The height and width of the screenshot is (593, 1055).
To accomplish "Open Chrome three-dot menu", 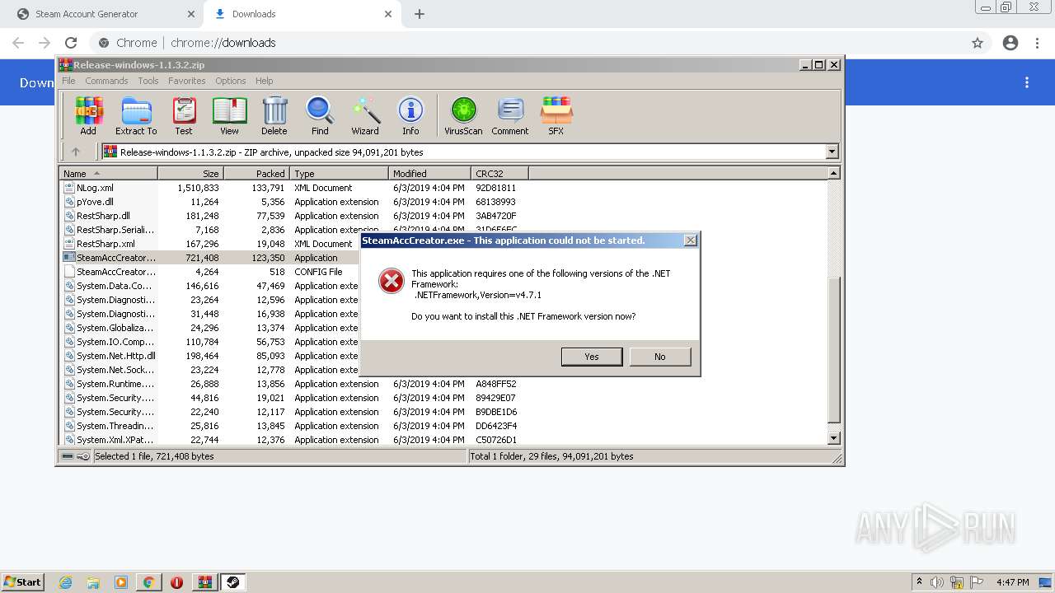I will (x=1038, y=43).
